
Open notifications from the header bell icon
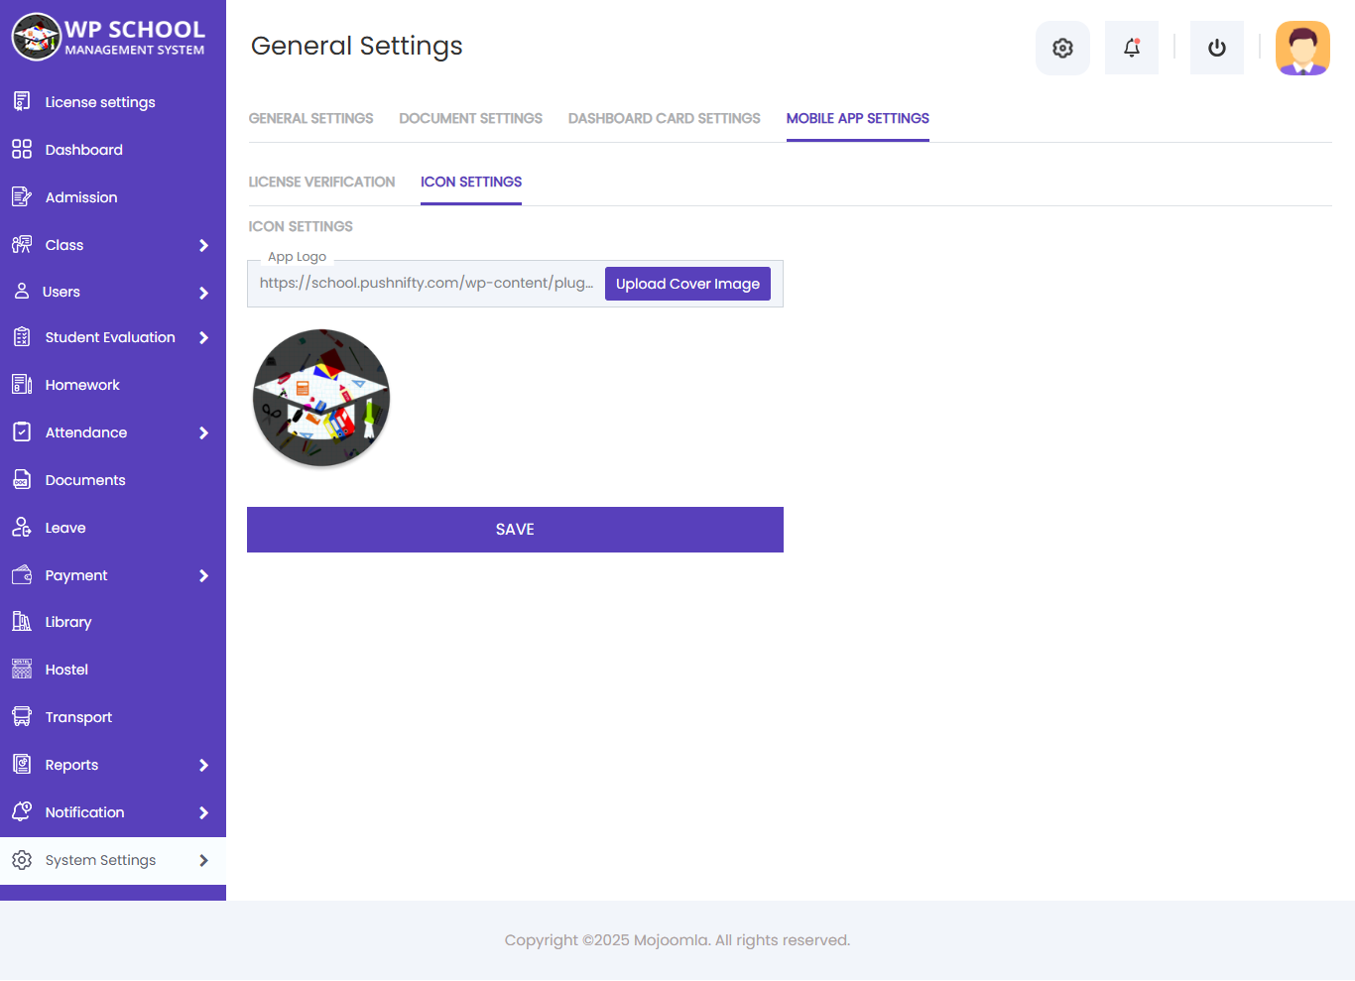(1132, 48)
